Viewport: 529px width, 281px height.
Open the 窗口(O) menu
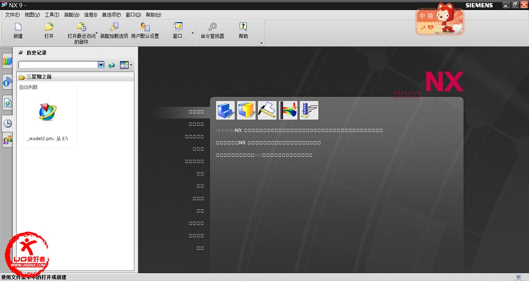(x=133, y=15)
